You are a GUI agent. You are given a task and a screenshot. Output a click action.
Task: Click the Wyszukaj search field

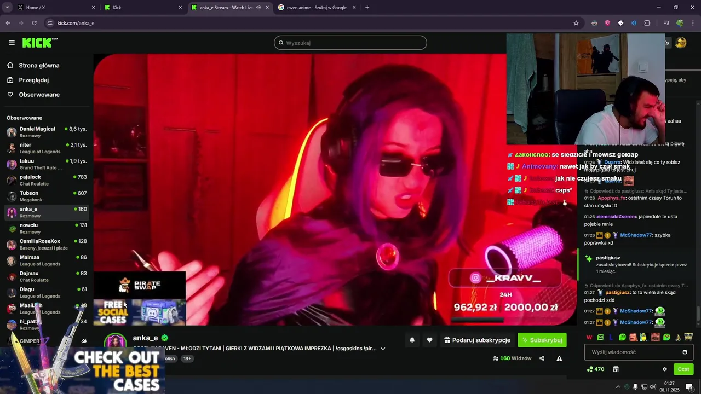350,43
